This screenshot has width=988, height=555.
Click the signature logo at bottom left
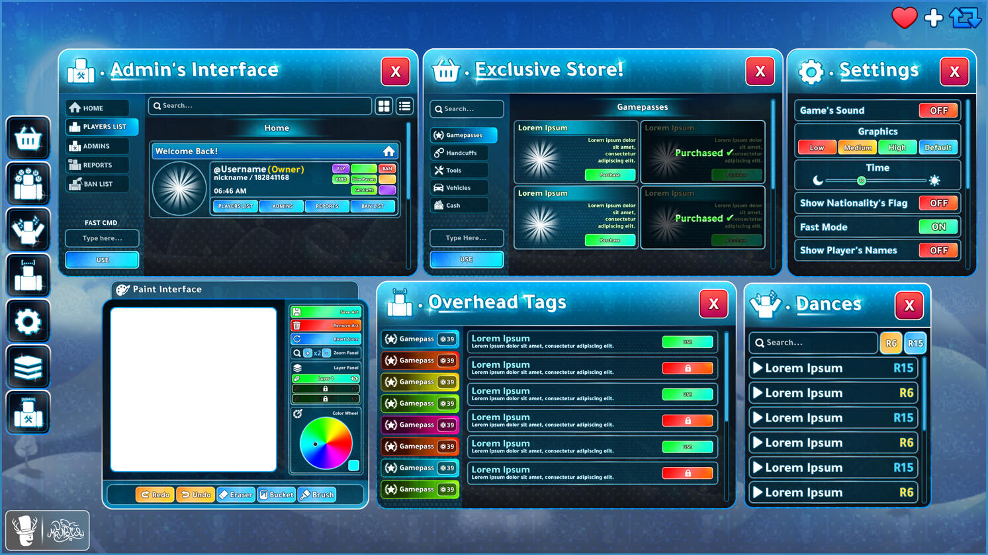66,531
